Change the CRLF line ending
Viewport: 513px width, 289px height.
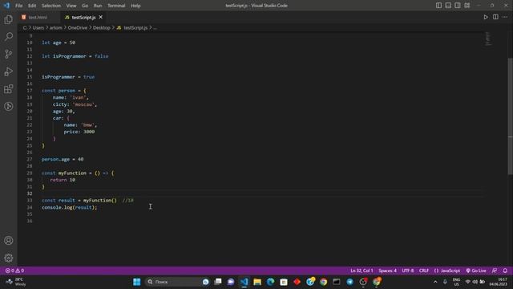424,271
